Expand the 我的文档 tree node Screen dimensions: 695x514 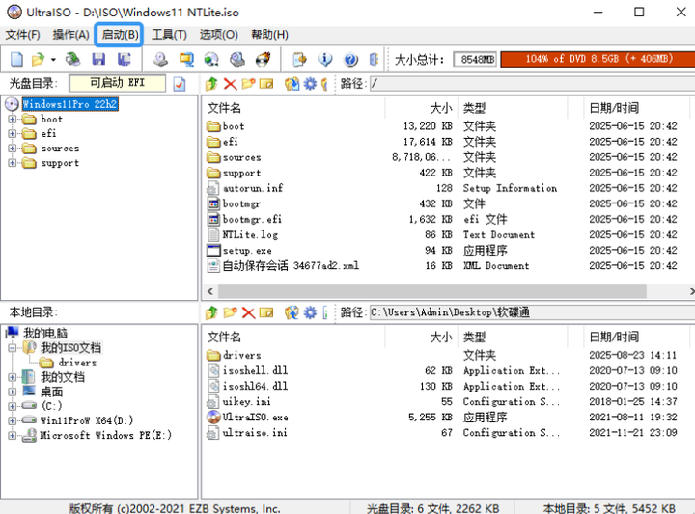[12, 377]
